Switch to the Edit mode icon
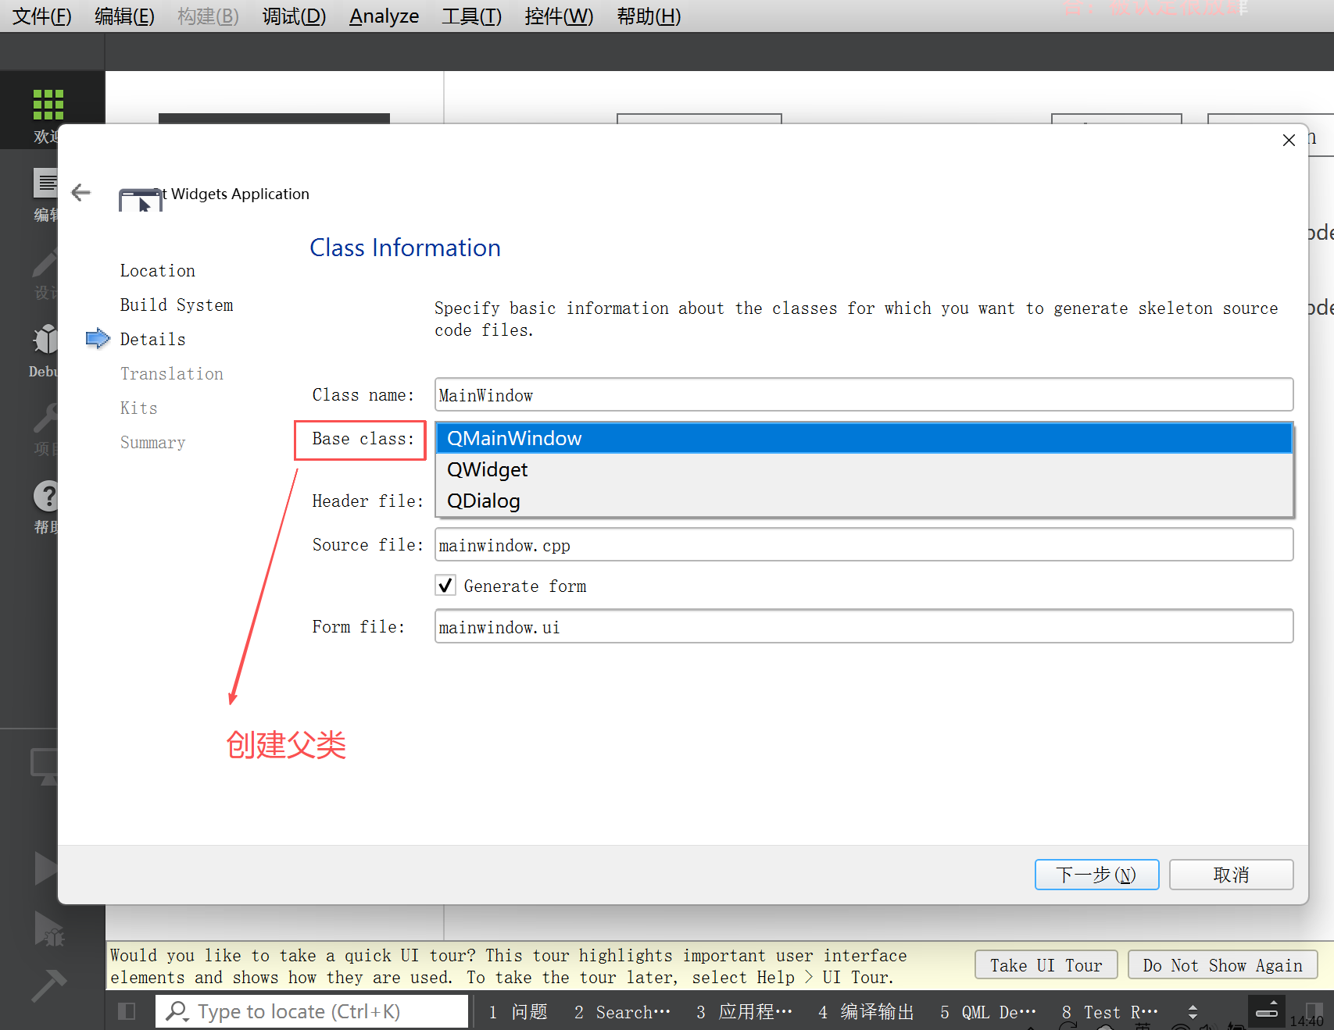 tap(46, 184)
